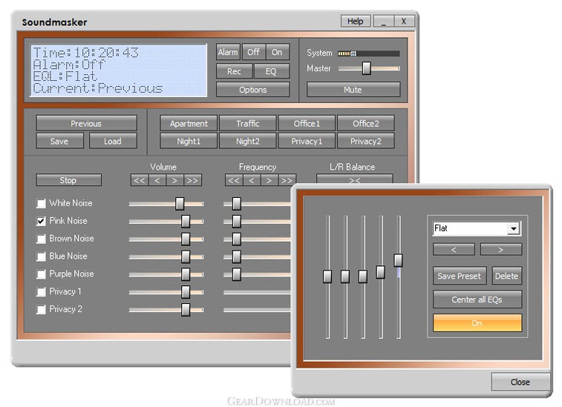Click the status display panel

pyautogui.click(x=119, y=70)
